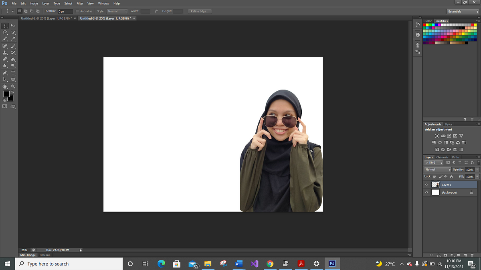Switch to the Styles tab
The width and height of the screenshot is (481, 270).
click(x=448, y=124)
